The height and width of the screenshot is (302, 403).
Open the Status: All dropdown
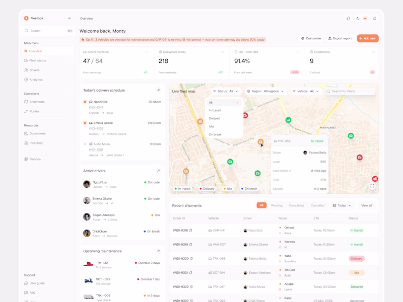225,91
